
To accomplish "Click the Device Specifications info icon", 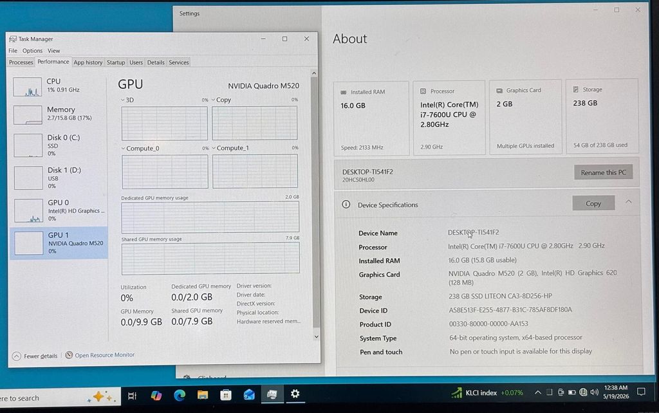I will point(346,205).
